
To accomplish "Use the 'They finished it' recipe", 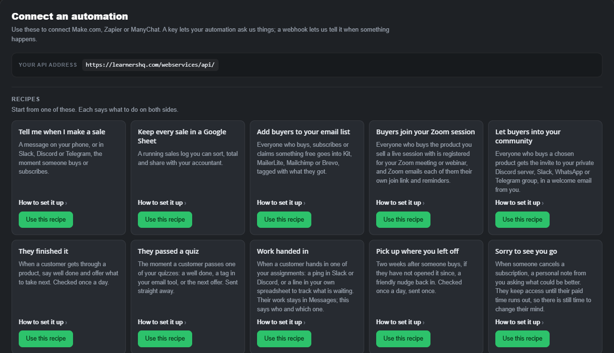I will [x=46, y=339].
